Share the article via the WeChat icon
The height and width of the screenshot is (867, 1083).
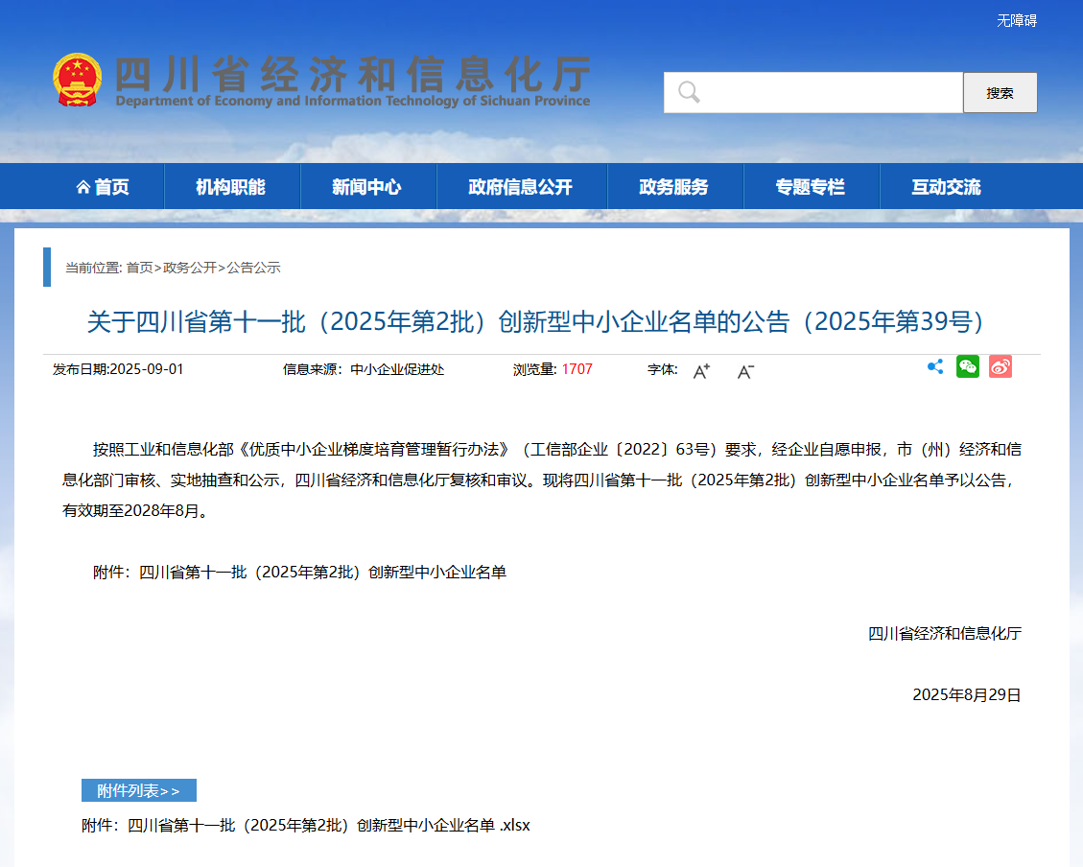(968, 365)
